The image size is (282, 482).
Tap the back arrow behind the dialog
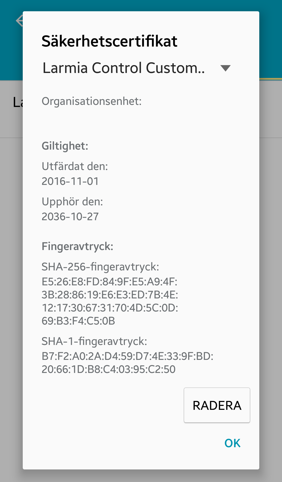pos(19,21)
